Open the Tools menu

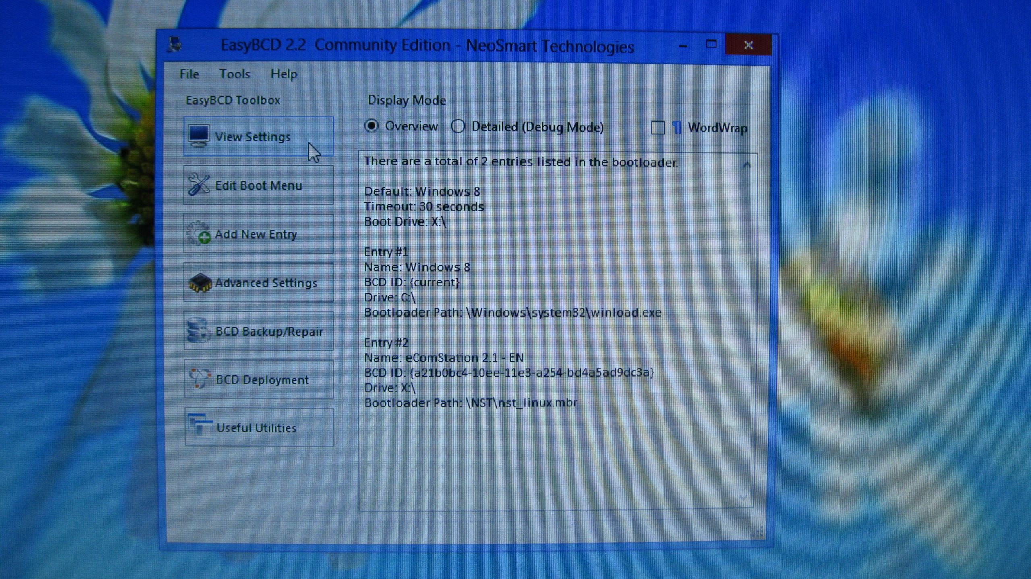tap(235, 74)
